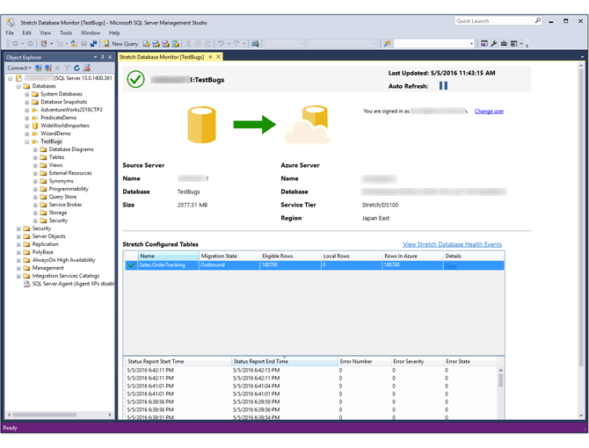Open View Stretch Database Health Events link
The height and width of the screenshot is (448, 589).
(452, 244)
